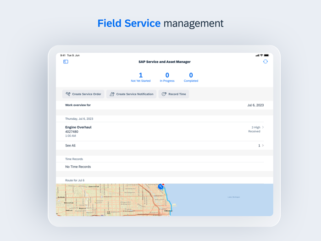Open the Record Time button
This screenshot has width=321, height=241.
174,94
